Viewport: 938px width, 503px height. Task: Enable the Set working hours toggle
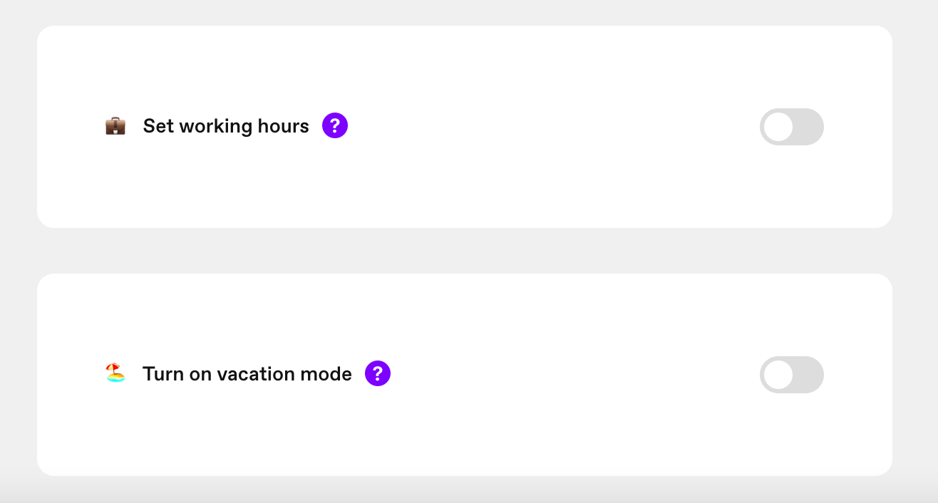coord(792,127)
